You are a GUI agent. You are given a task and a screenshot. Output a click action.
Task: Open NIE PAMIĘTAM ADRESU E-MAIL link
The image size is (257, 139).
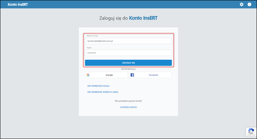click(103, 92)
